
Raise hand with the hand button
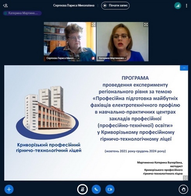click(x=183, y=189)
